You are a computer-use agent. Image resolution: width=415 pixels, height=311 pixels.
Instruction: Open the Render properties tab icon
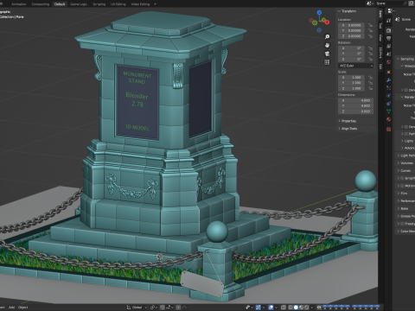click(389, 30)
